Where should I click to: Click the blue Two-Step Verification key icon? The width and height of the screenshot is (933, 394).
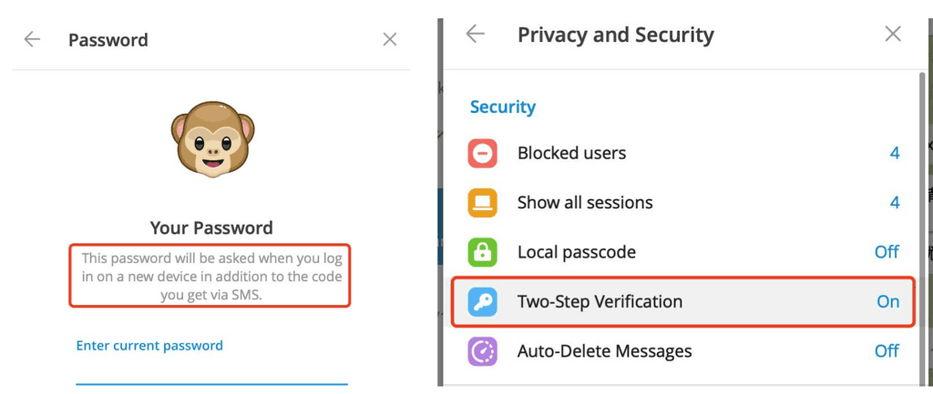click(x=482, y=301)
